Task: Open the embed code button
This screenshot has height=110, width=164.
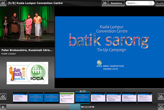Action: click(160, 3)
